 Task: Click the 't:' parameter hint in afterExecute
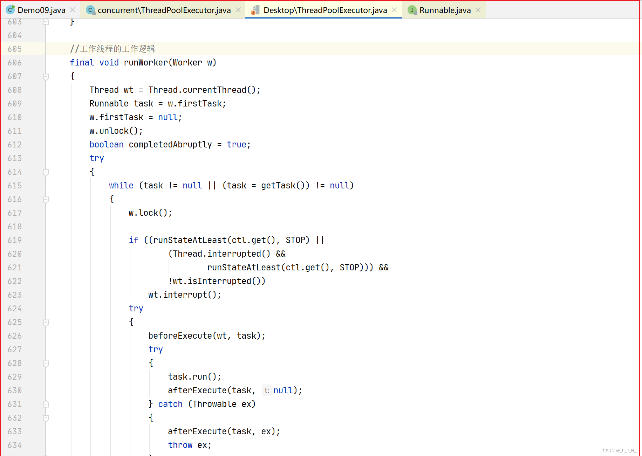(267, 391)
